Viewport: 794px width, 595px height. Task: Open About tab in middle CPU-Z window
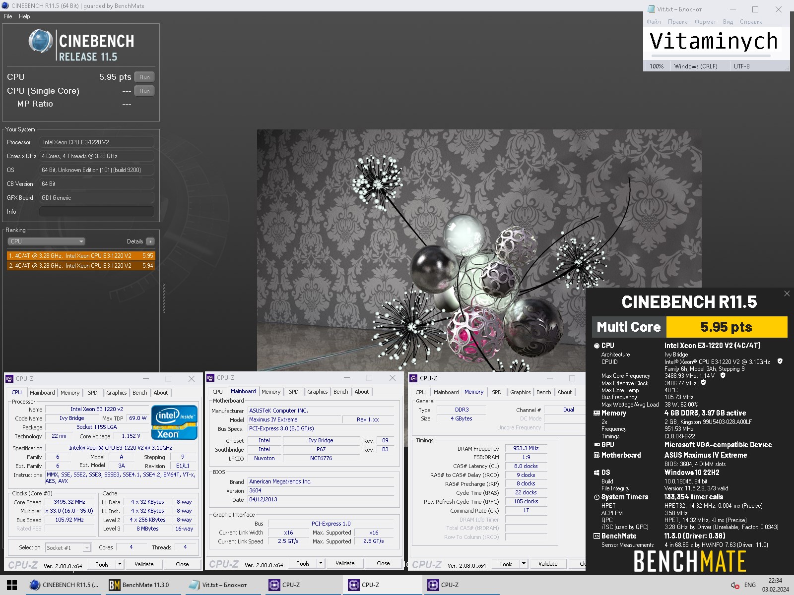(x=361, y=392)
